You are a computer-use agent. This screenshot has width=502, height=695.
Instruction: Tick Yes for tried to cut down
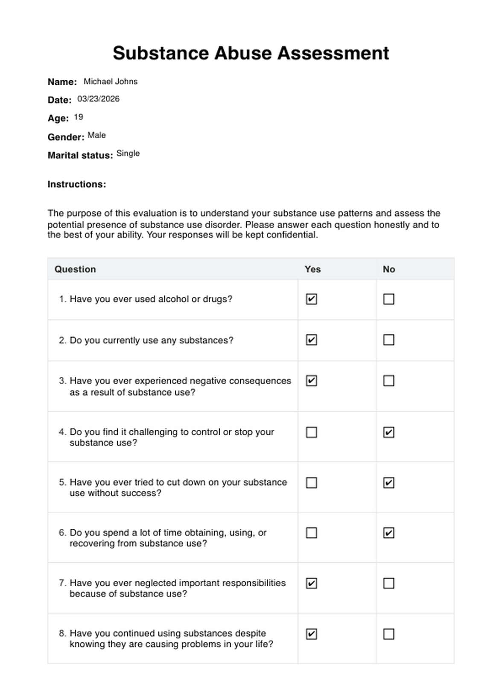point(312,483)
